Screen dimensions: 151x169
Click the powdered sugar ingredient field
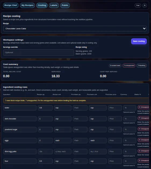20,130
